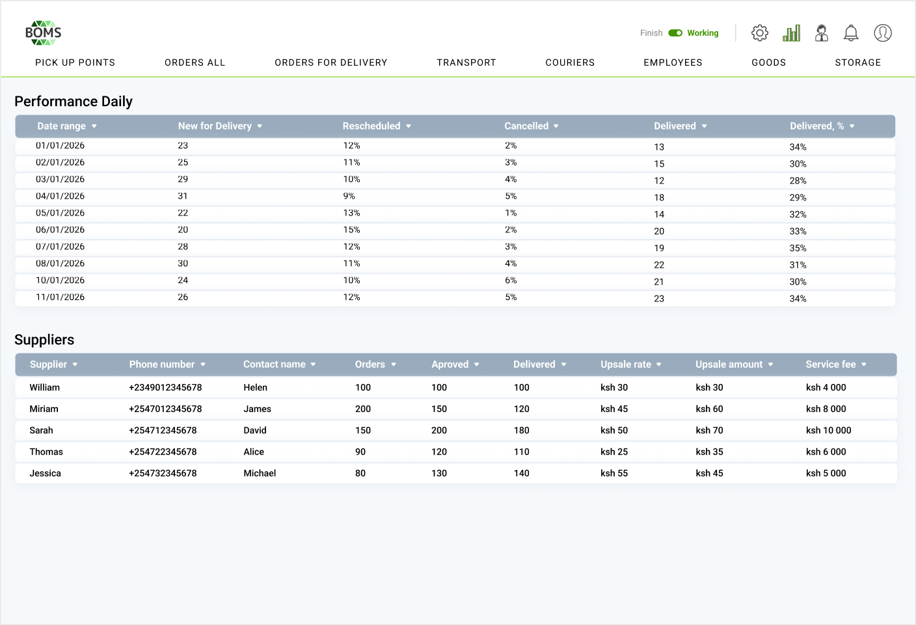This screenshot has height=625, width=916.
Task: Open the user profile icon
Action: click(x=883, y=33)
